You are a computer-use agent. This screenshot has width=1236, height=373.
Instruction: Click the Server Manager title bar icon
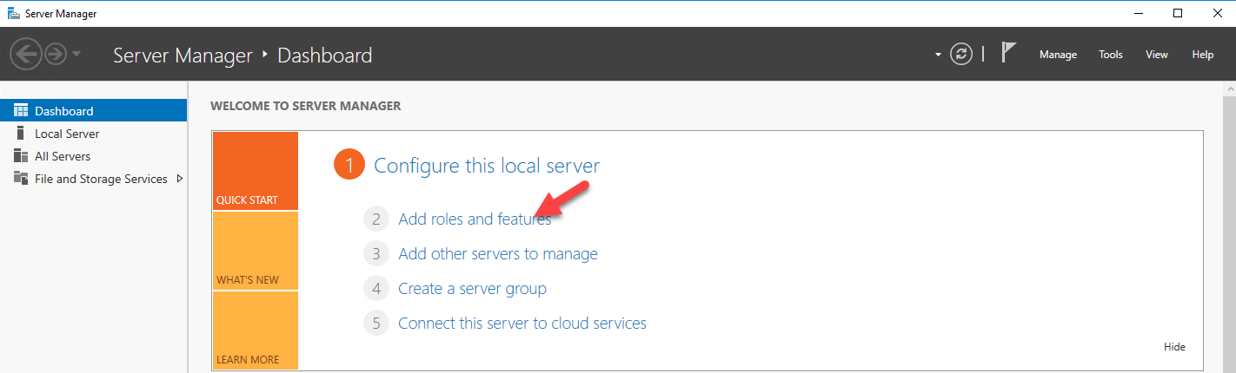(x=13, y=13)
